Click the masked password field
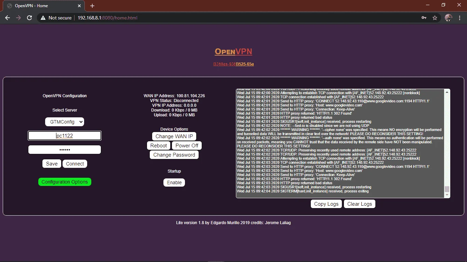 coord(65,150)
